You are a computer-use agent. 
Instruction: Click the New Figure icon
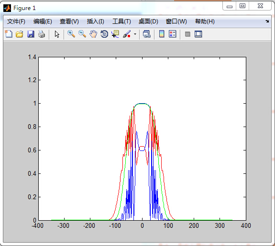tap(9, 34)
